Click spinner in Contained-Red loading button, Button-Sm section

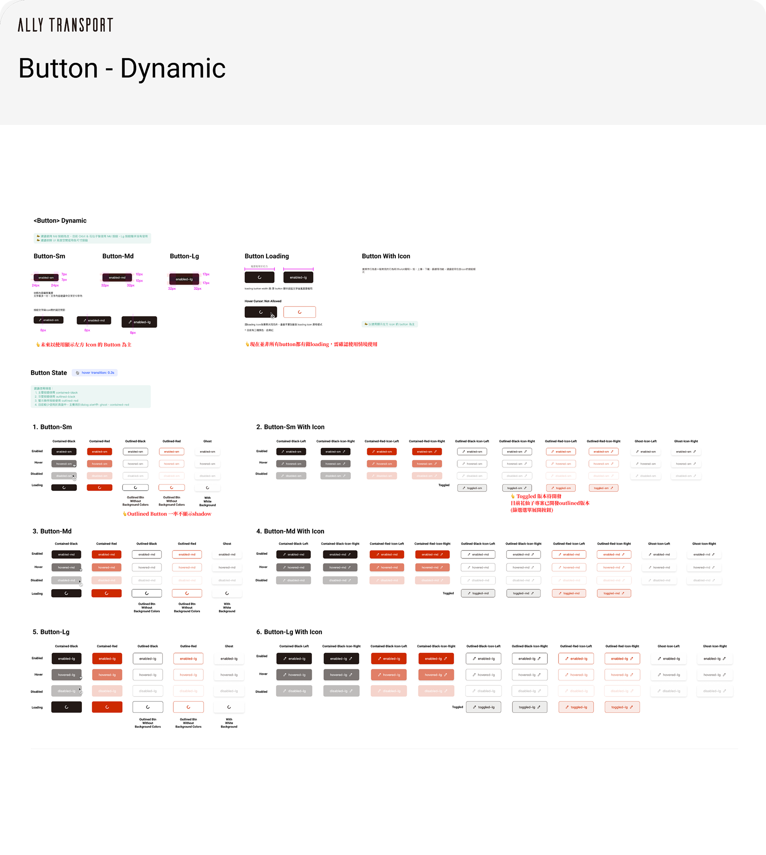pyautogui.click(x=99, y=487)
